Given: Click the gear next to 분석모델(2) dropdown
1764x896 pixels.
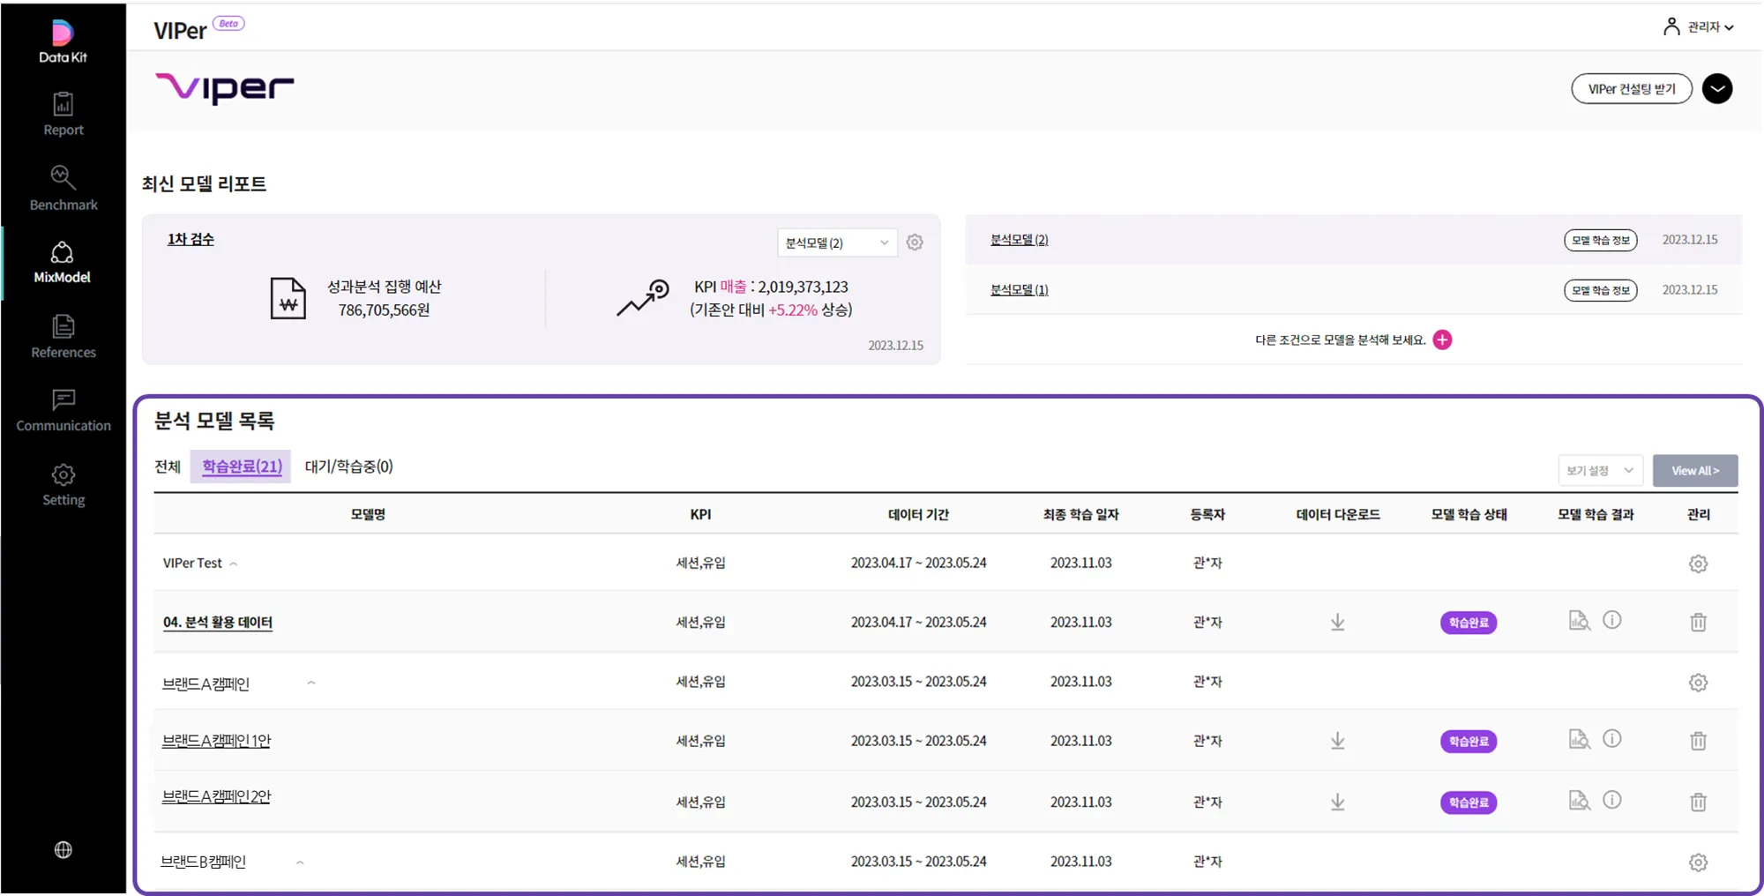Looking at the screenshot, I should point(915,243).
